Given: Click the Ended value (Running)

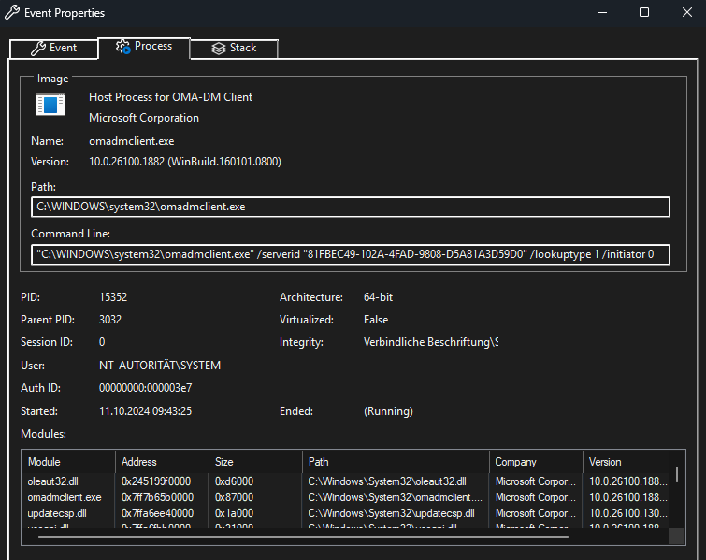Looking at the screenshot, I should (388, 411).
